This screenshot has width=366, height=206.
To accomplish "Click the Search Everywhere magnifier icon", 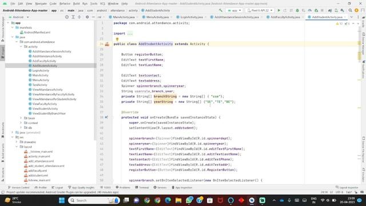I will point(350,10).
